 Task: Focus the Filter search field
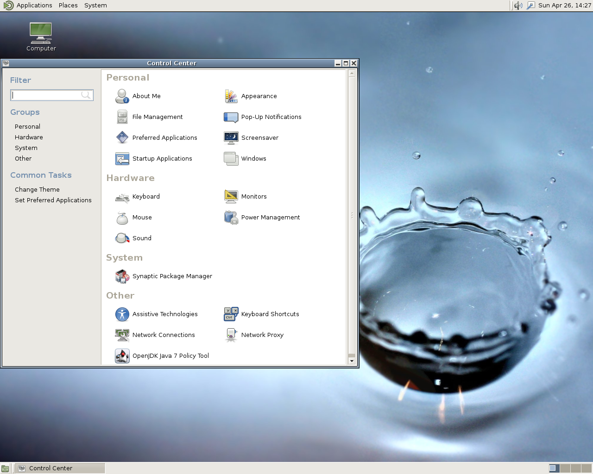click(x=52, y=95)
